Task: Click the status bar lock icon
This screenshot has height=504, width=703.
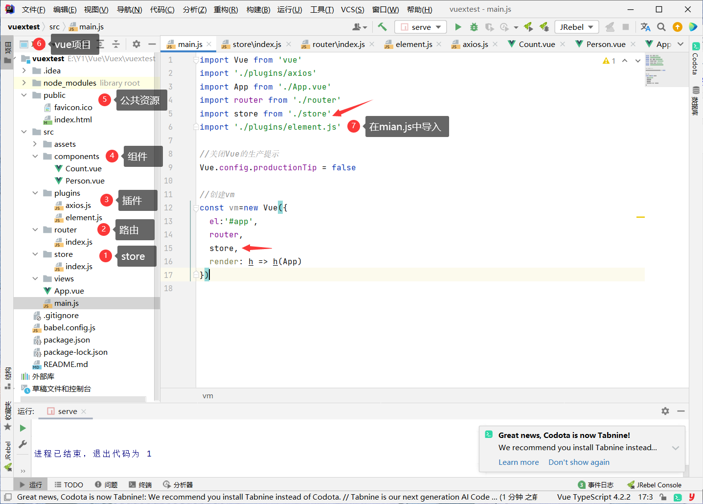Action: (663, 497)
